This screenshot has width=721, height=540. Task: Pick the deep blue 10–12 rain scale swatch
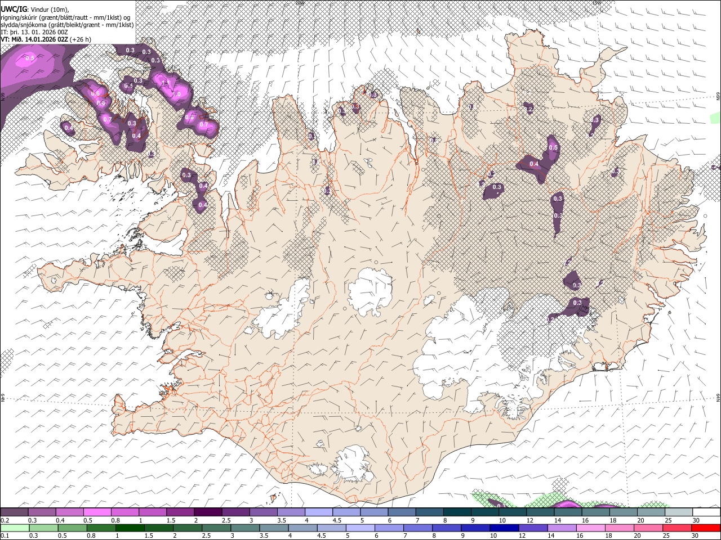point(503,528)
